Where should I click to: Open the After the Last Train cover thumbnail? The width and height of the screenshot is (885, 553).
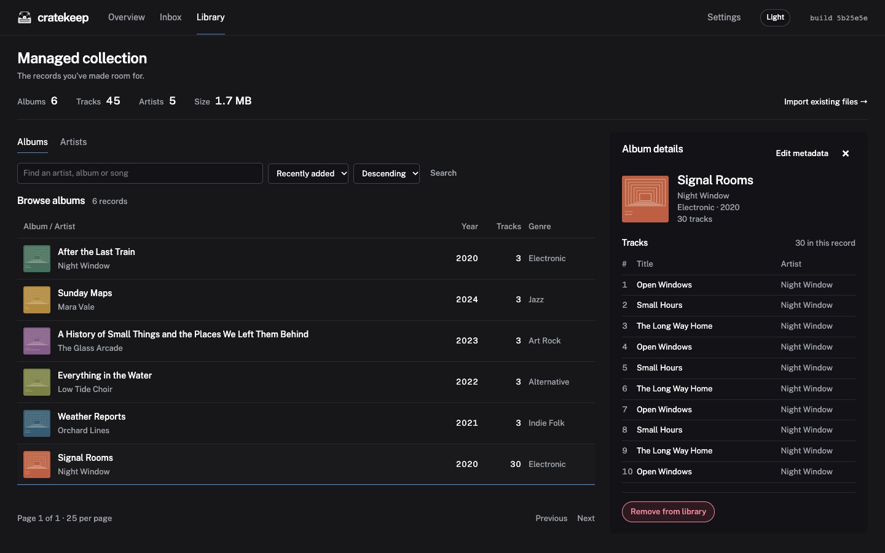(x=37, y=259)
